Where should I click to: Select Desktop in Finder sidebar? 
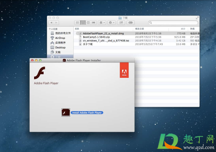point(58,48)
